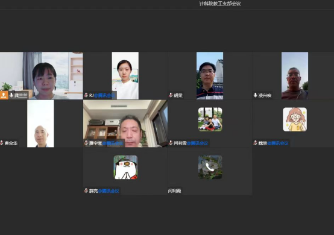
Task: Select 凌兴宏's video feed
Action: point(295,75)
